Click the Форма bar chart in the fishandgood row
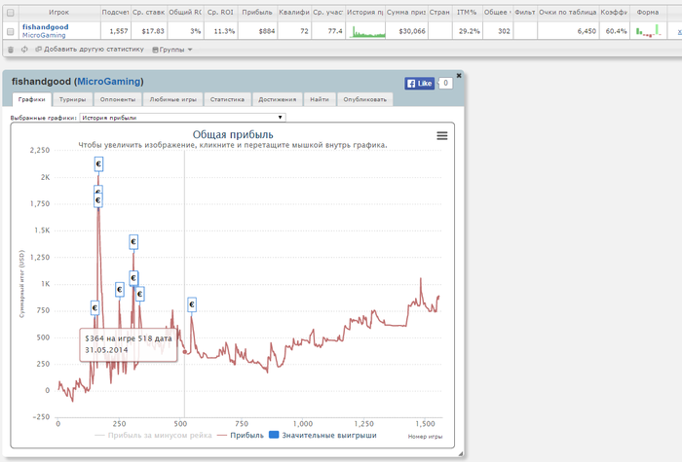Image resolution: width=682 pixels, height=462 pixels. 649,31
